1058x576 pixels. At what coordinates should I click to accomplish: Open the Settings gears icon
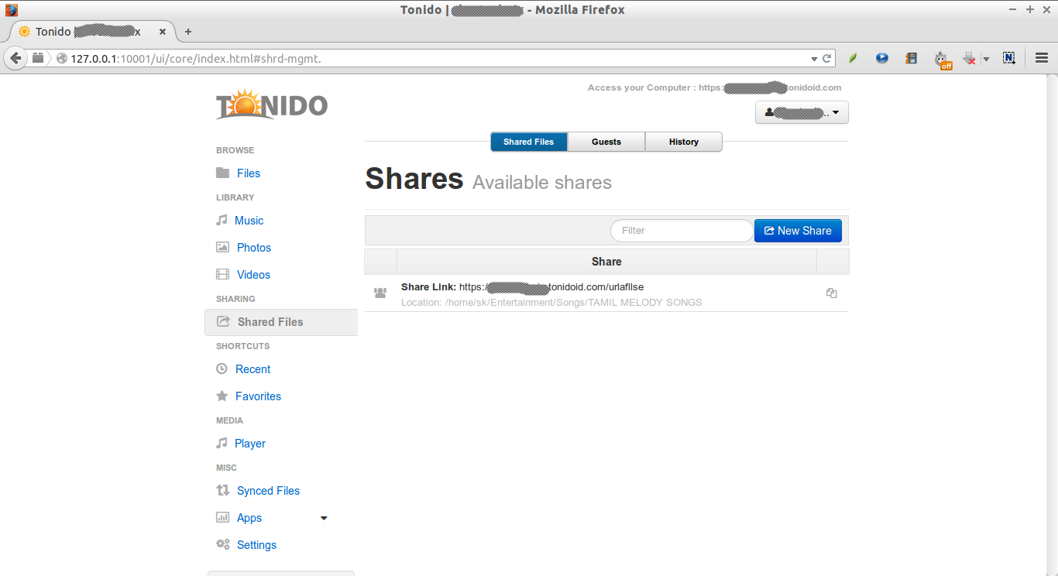(222, 544)
